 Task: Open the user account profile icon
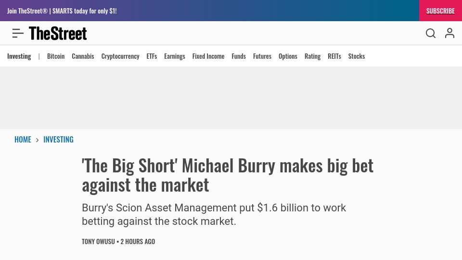pos(449,33)
